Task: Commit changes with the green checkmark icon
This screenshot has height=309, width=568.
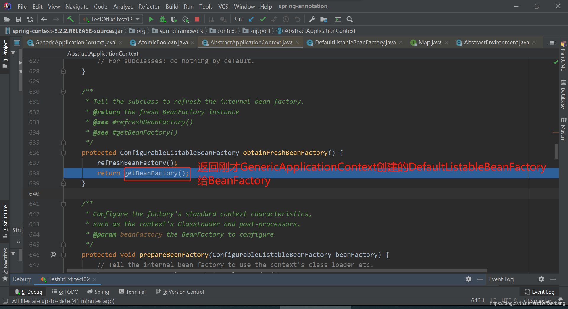Action: 263,20
